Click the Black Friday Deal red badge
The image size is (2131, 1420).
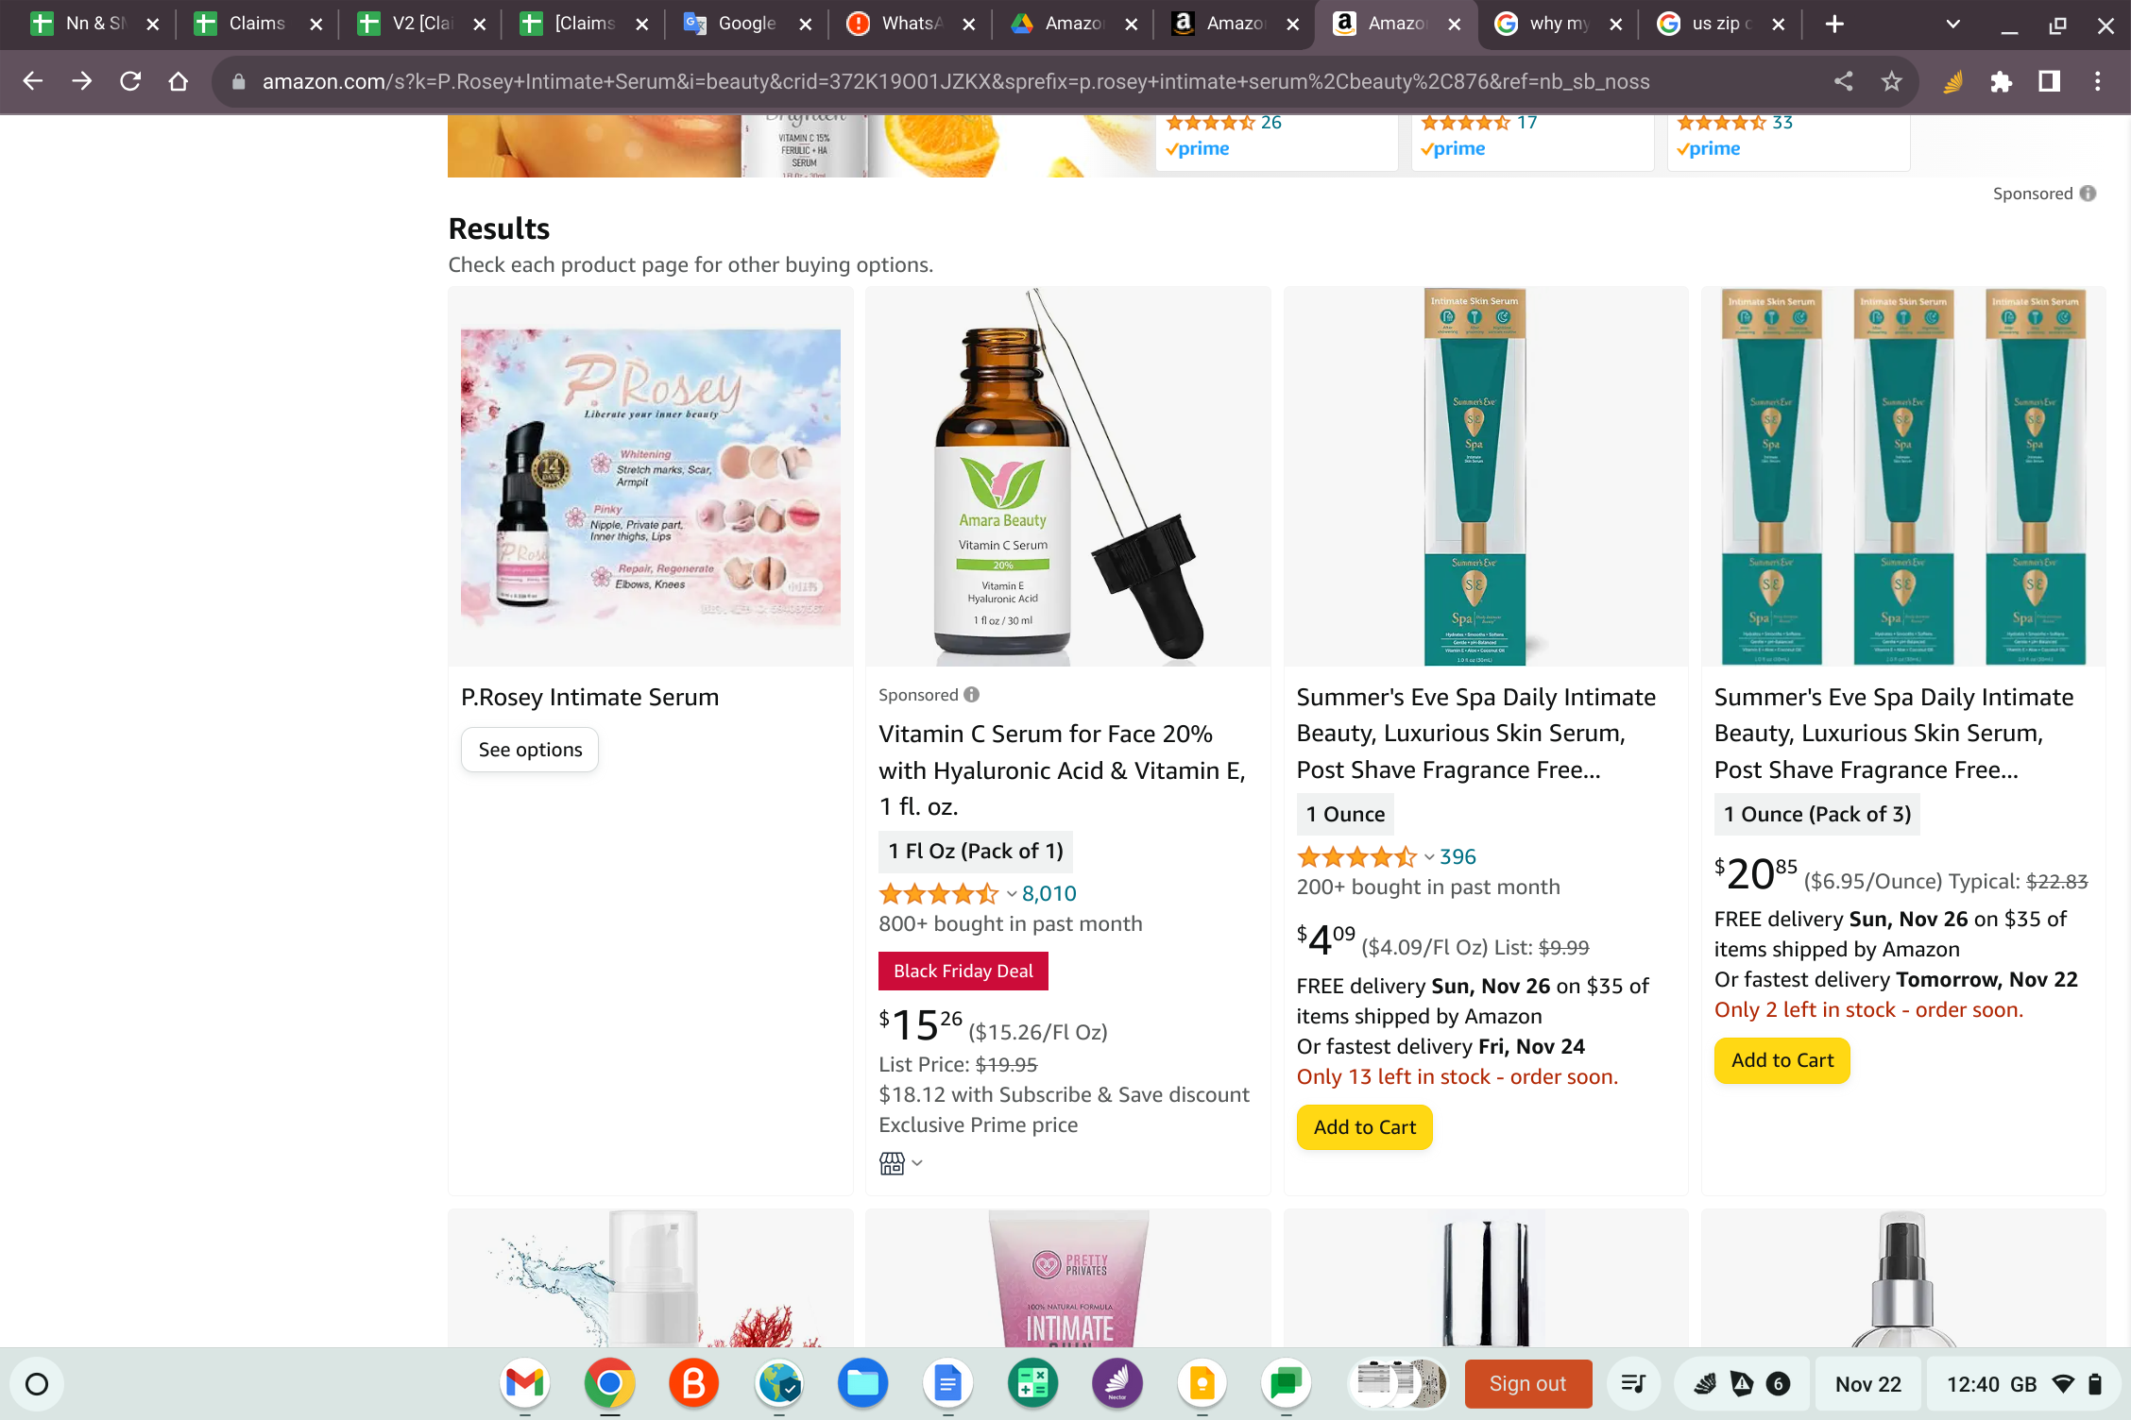click(x=963, y=971)
